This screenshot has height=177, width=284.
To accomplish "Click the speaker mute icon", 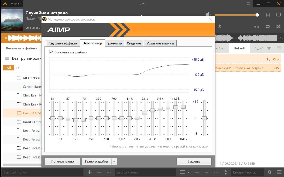I will point(208,14).
